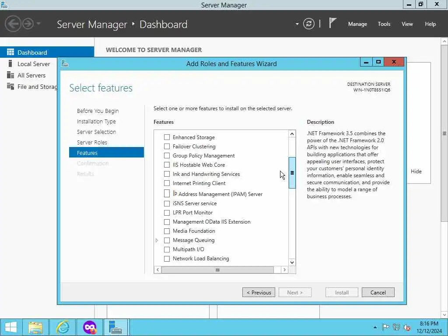The height and width of the screenshot is (336, 448).
Task: Click the Cancel button
Action: [x=378, y=292]
